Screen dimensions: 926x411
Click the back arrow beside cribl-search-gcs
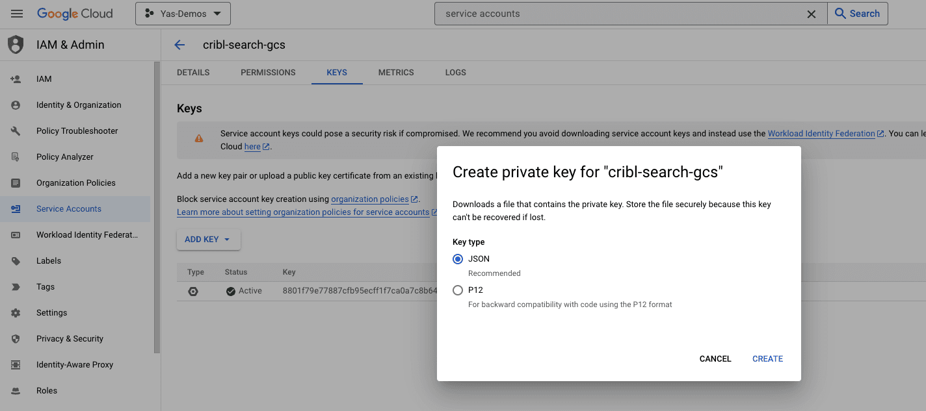179,45
